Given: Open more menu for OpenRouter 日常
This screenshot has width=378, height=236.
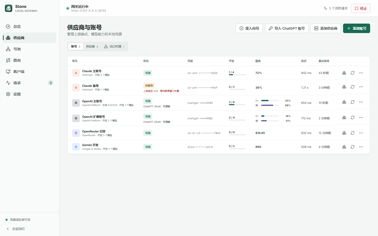Looking at the screenshot, I should click(x=361, y=133).
